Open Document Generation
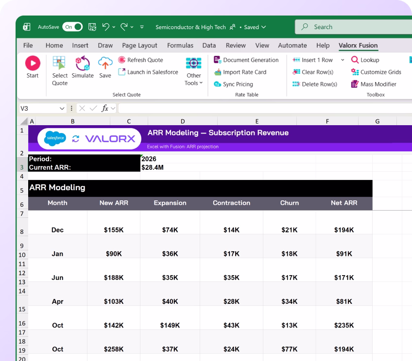 246,60
